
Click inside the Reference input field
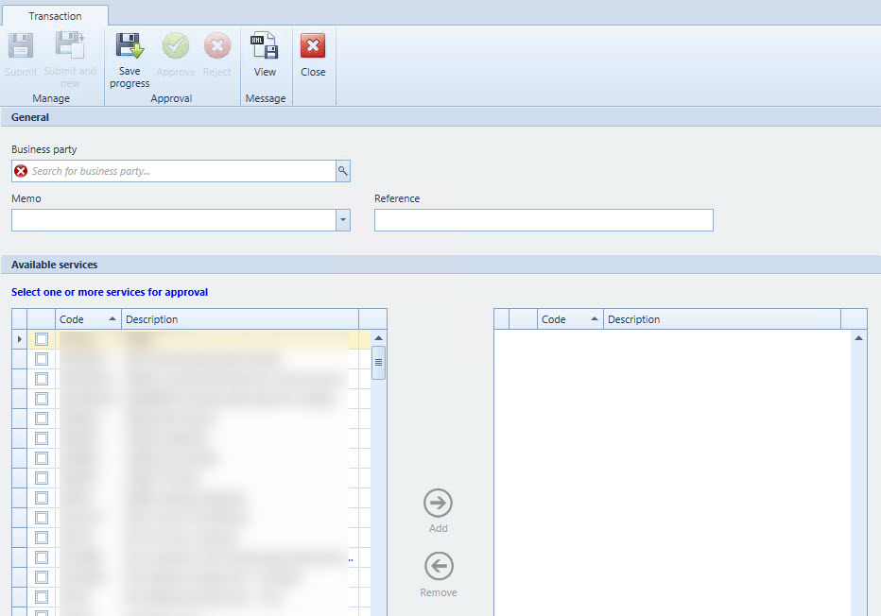tap(544, 219)
